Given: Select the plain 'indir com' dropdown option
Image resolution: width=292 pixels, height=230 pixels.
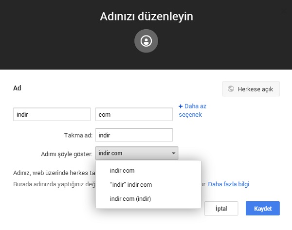Looking at the screenshot, I should pos(148,171).
